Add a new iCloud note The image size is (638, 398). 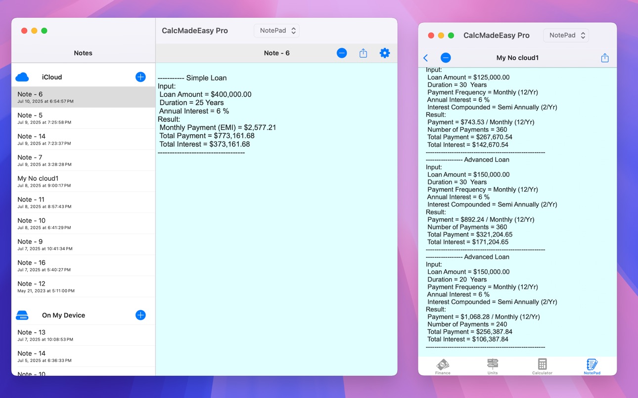point(140,77)
